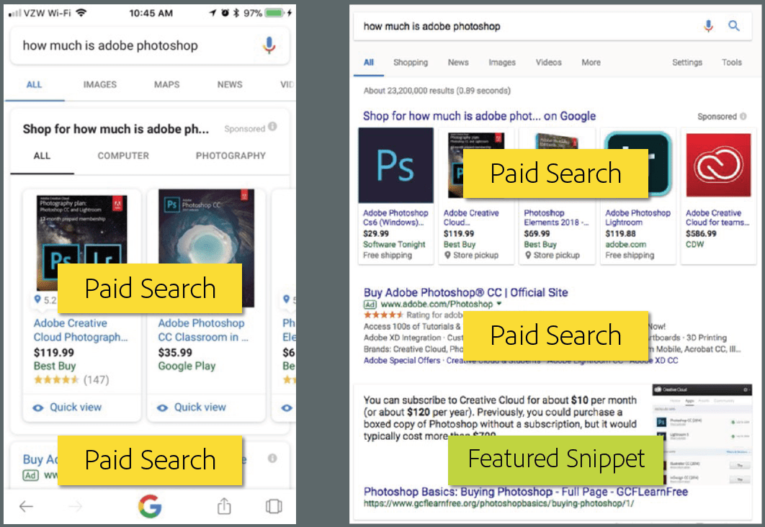This screenshot has width=765, height=527.
Task: Click red Creative Cloud logo thumbnail
Action: pos(718,166)
